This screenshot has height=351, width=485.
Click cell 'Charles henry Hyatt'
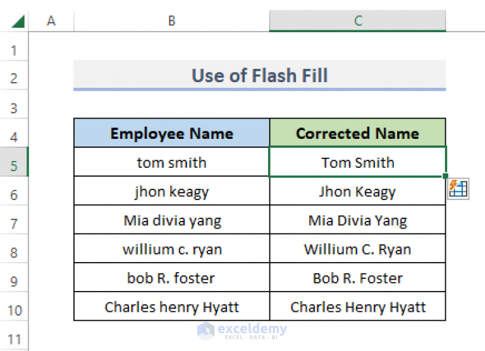(x=171, y=307)
